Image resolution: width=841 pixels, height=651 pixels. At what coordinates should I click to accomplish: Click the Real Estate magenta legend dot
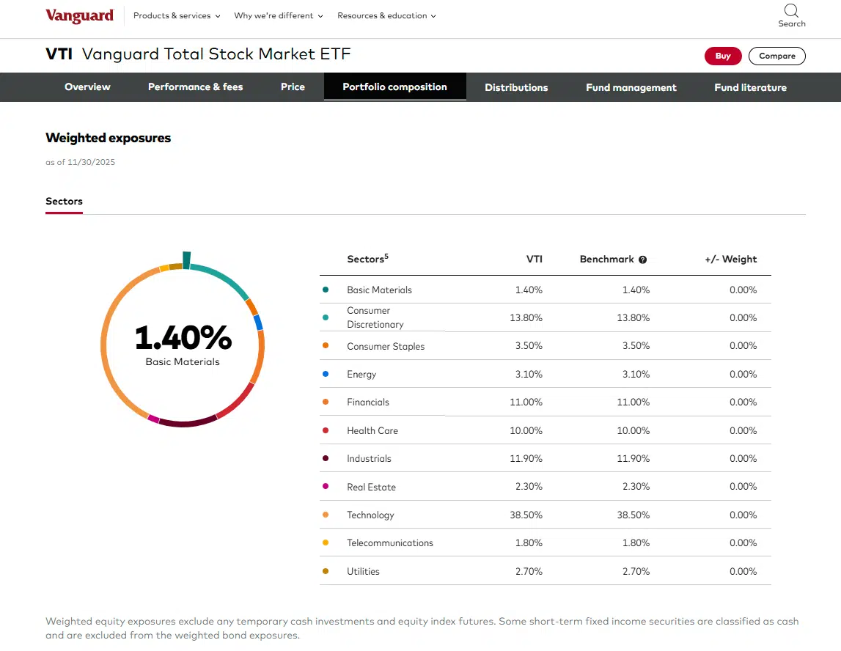[x=326, y=487]
